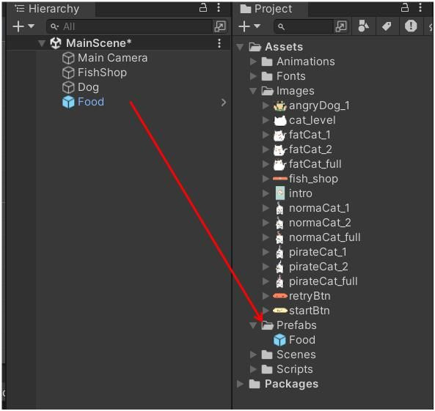Select normaCat_2 image asset
The width and height of the screenshot is (435, 411).
[x=320, y=223]
